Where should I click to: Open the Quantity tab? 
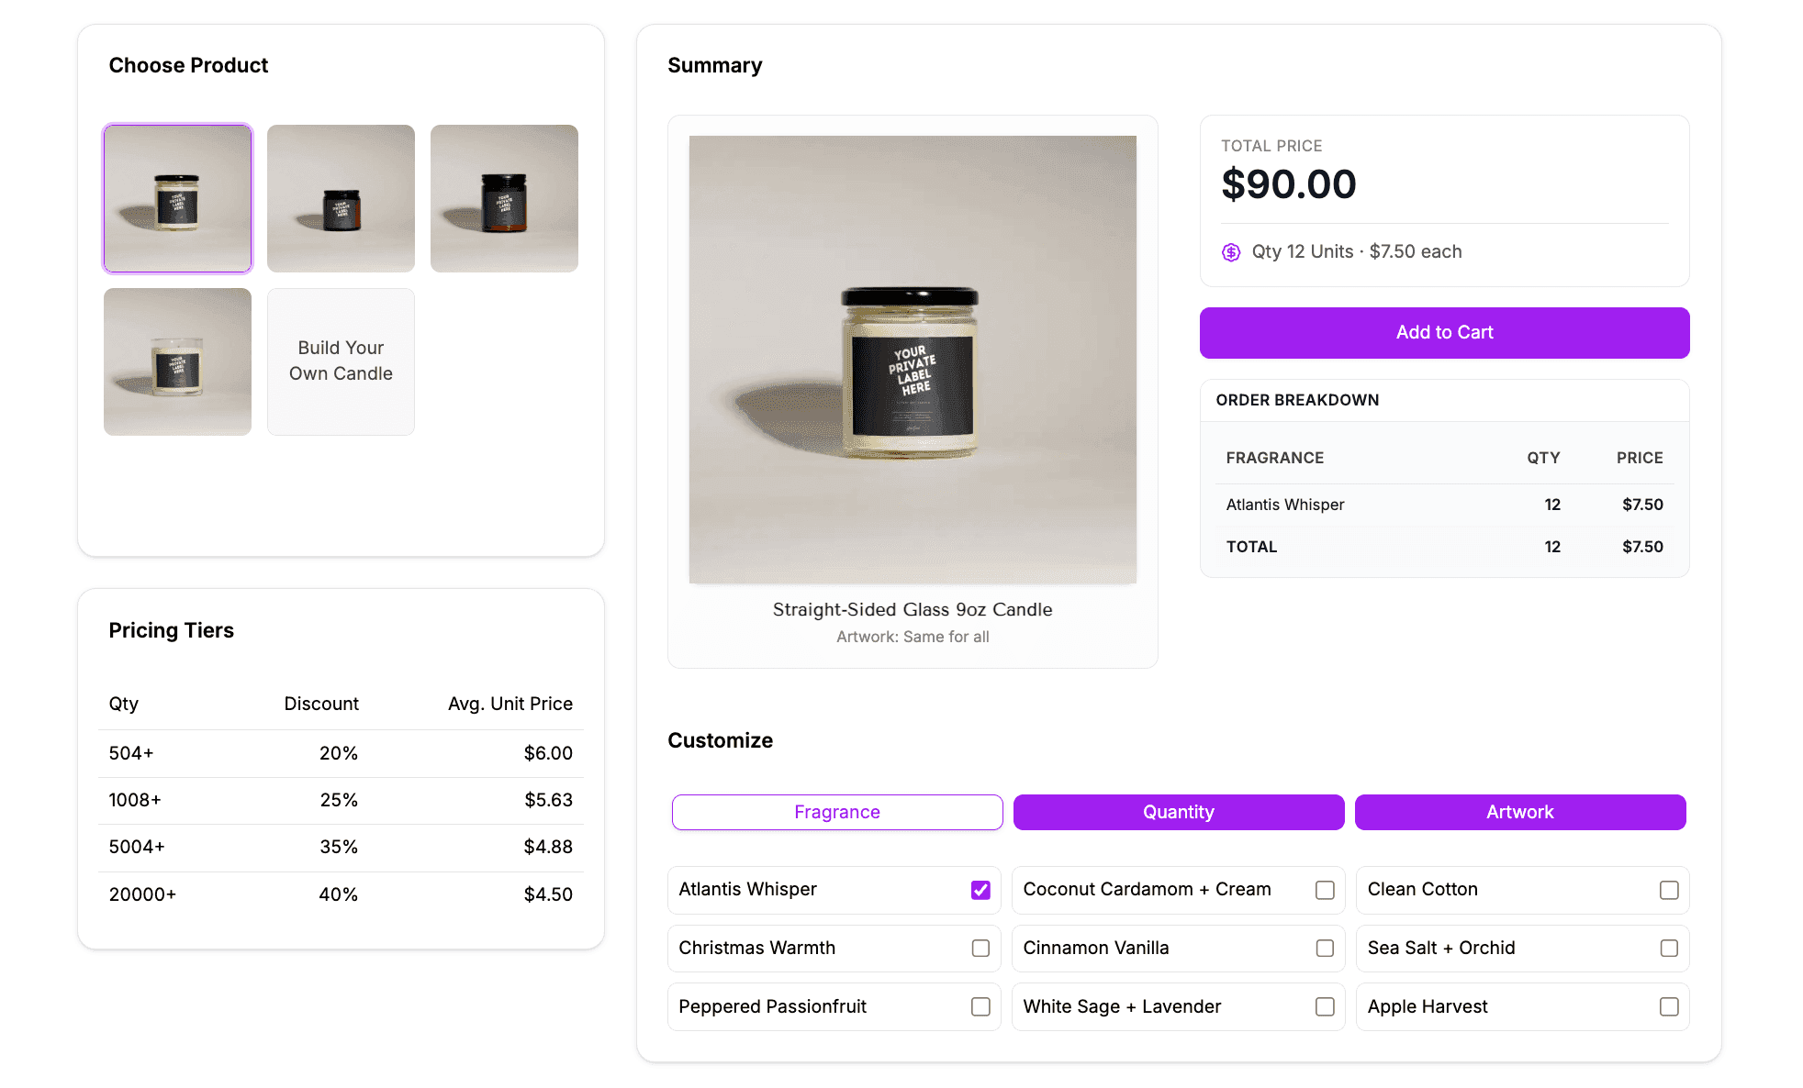click(1178, 812)
